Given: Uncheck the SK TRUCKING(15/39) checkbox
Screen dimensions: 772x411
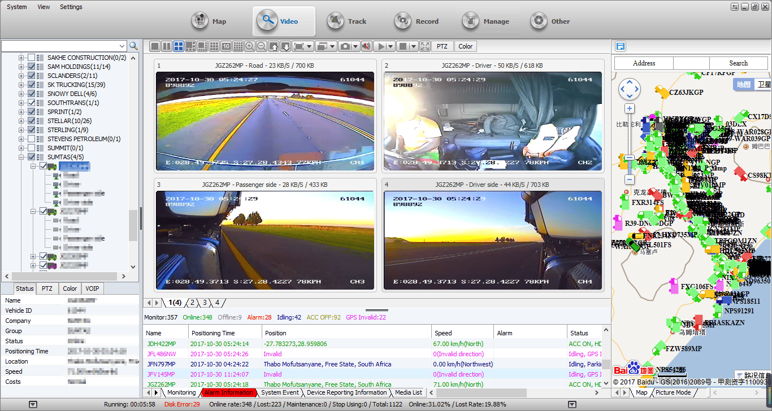Looking at the screenshot, I should [31, 85].
